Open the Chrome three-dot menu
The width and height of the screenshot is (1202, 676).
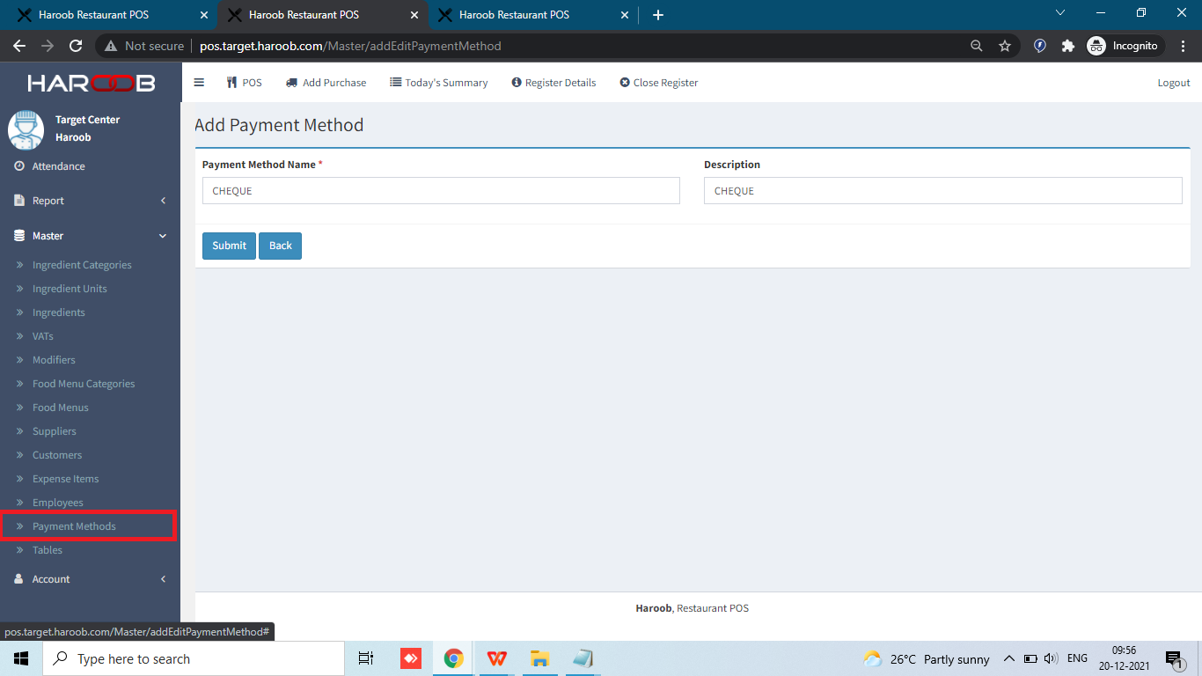(x=1184, y=46)
